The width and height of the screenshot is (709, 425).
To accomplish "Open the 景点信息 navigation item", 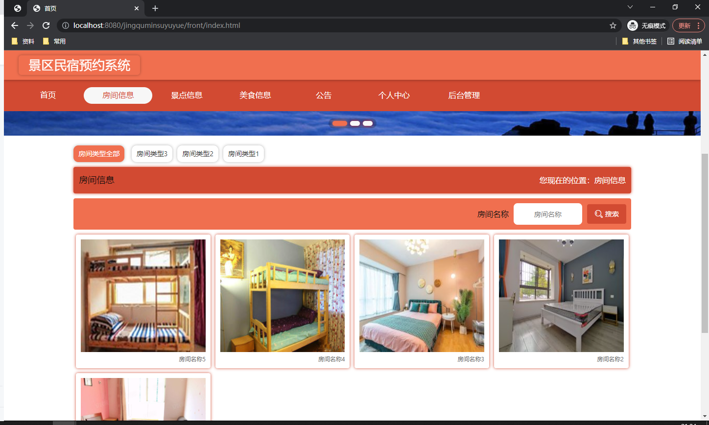I will click(x=187, y=95).
